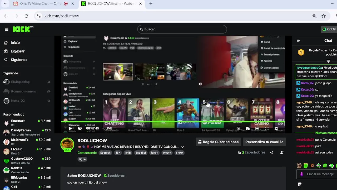
Task: Click the Buscar search field
Action: (182, 29)
